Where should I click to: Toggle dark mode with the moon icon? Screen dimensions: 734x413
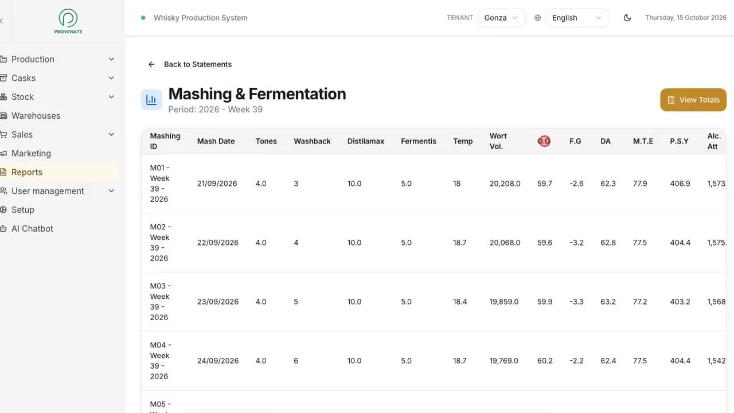(627, 18)
